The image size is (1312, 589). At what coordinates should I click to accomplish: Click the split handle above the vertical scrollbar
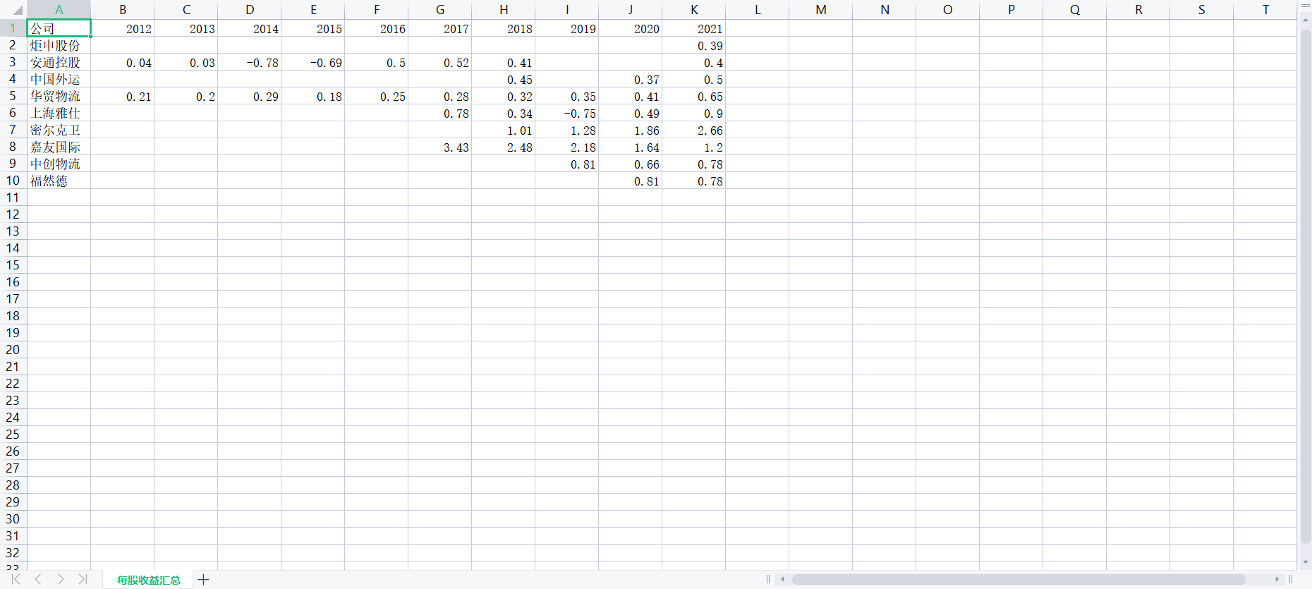point(1306,6)
